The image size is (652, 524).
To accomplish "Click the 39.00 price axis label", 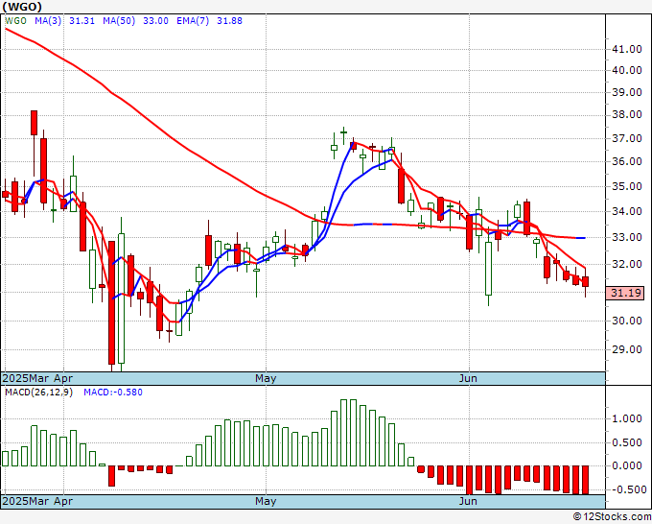I will (x=627, y=92).
